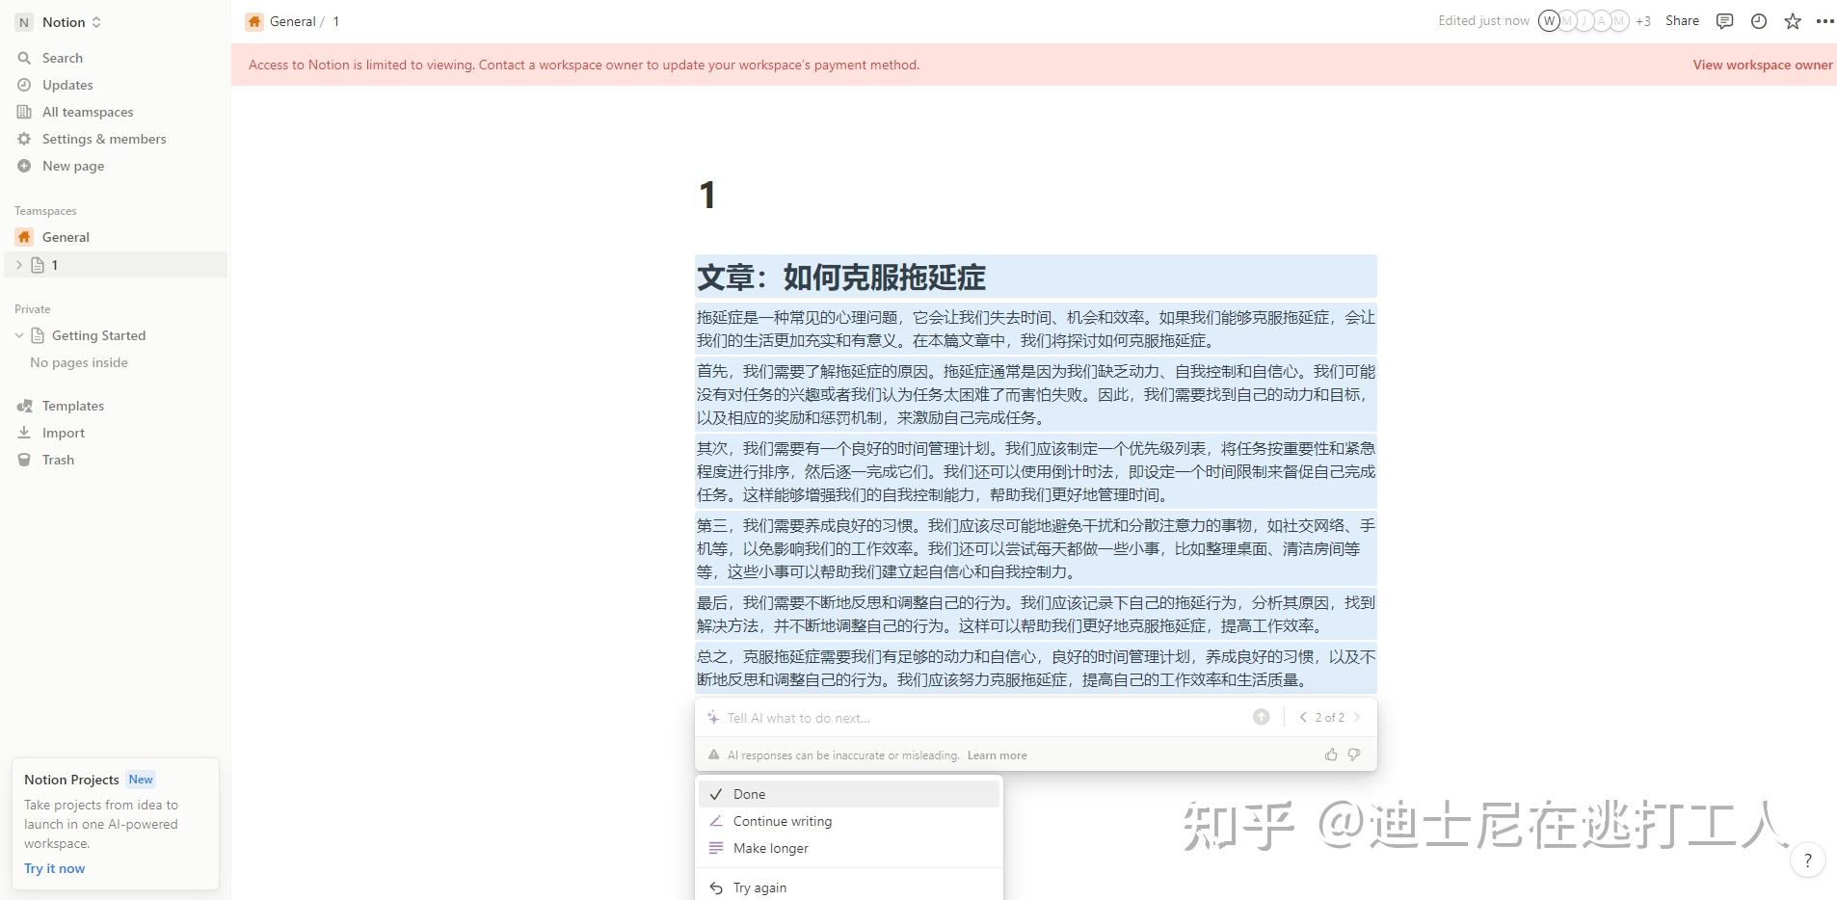Viewport: 1837px width, 900px height.
Task: Open Import
Action: (63, 433)
